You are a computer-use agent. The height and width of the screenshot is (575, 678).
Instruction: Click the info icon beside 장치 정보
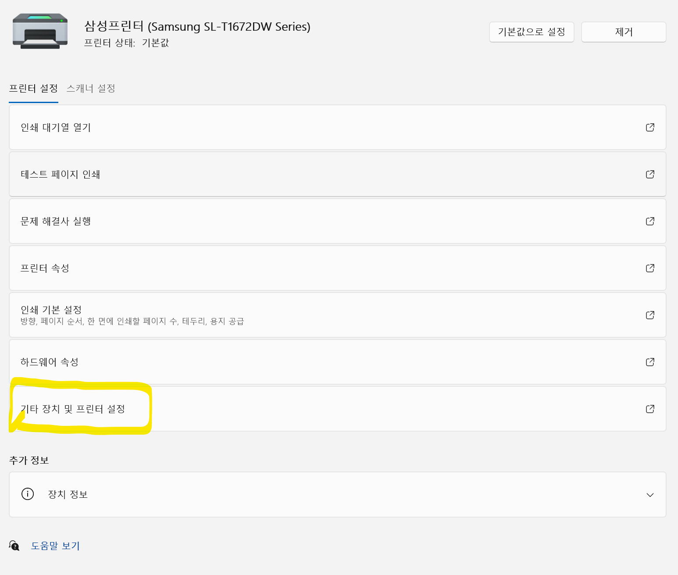tap(28, 494)
